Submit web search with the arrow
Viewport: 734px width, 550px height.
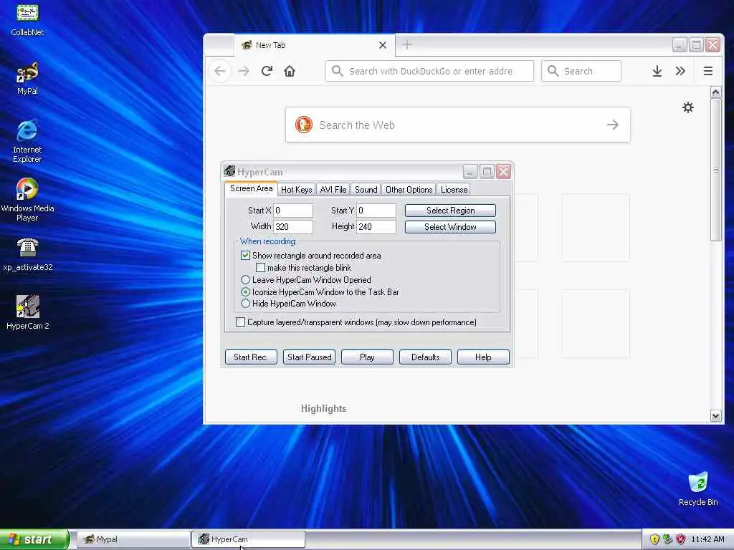coord(613,125)
